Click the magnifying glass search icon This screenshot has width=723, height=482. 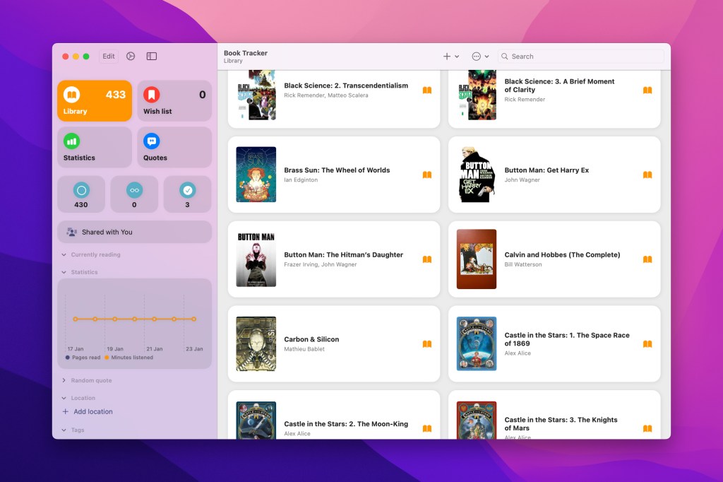tap(504, 57)
